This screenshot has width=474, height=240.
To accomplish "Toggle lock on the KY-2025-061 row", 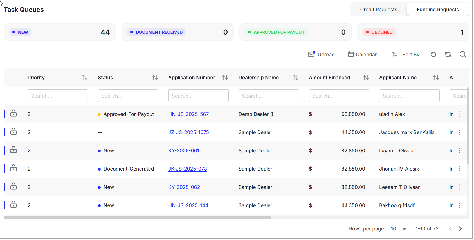I will (x=14, y=150).
